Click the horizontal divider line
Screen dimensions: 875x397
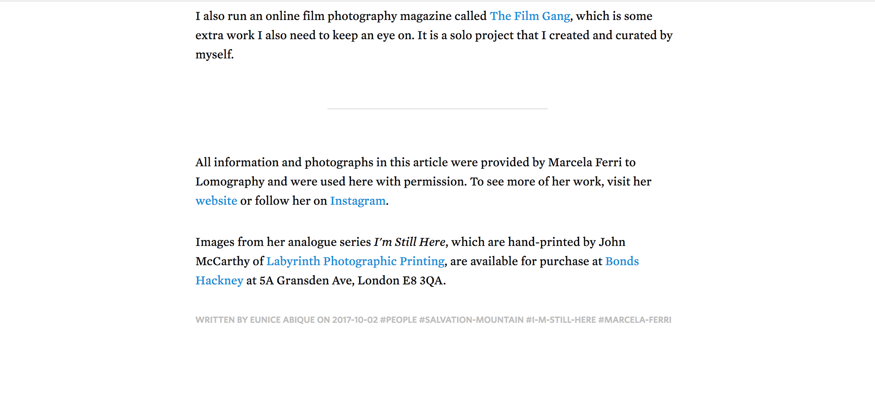[x=437, y=109]
